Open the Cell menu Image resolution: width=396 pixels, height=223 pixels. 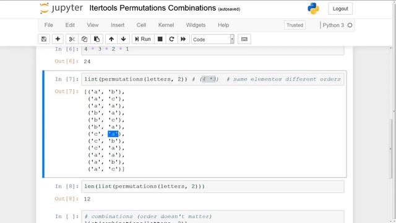[142, 25]
